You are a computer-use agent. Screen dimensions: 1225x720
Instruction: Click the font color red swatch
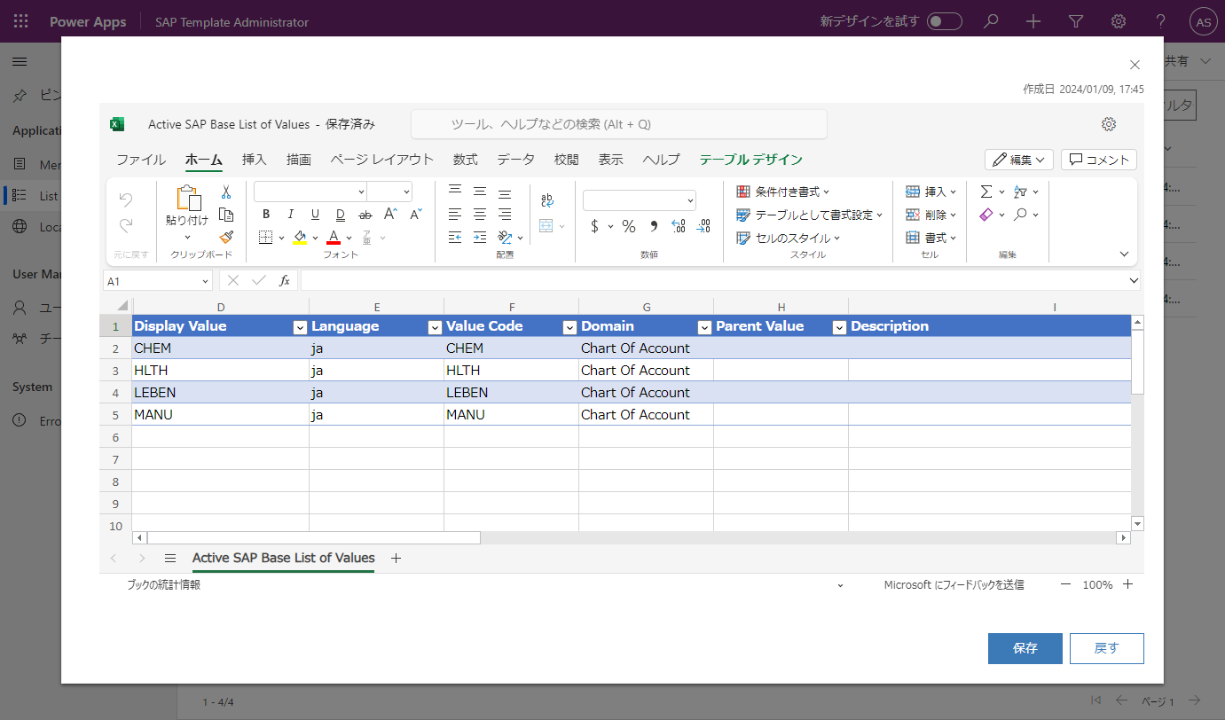(x=334, y=238)
